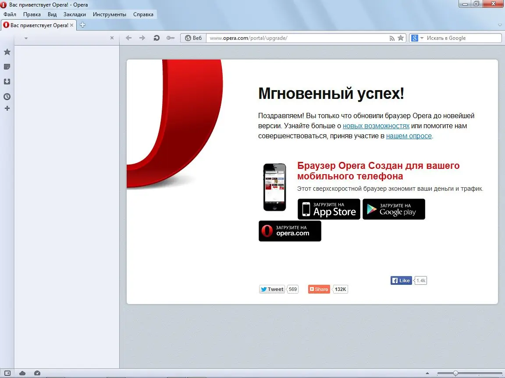
Task: Click 'Этот сверхскоростной браузер экономит' text
Action: tap(356, 189)
